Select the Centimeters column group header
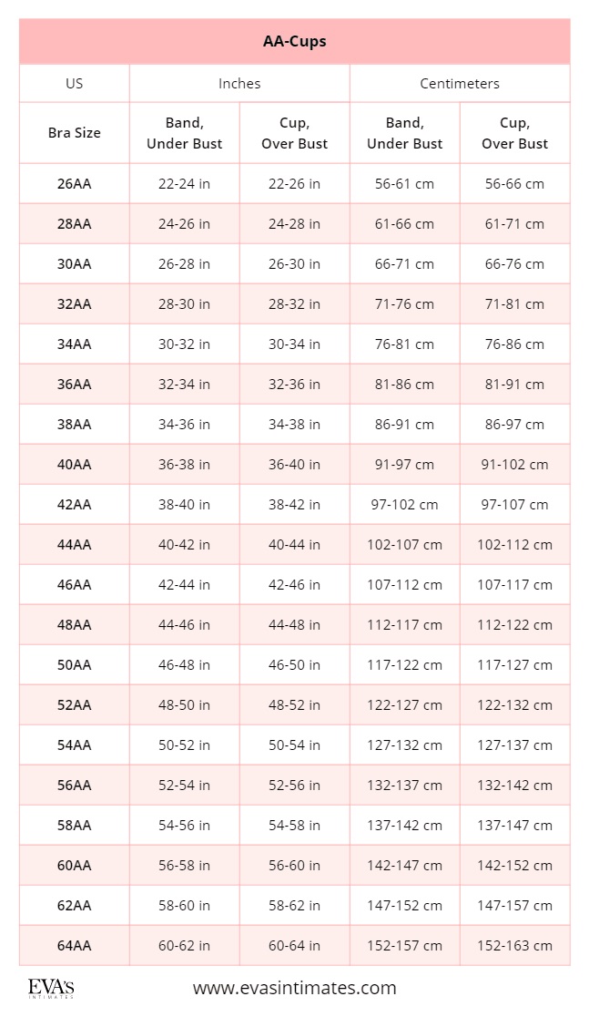The height and width of the screenshot is (1017, 589). (460, 83)
